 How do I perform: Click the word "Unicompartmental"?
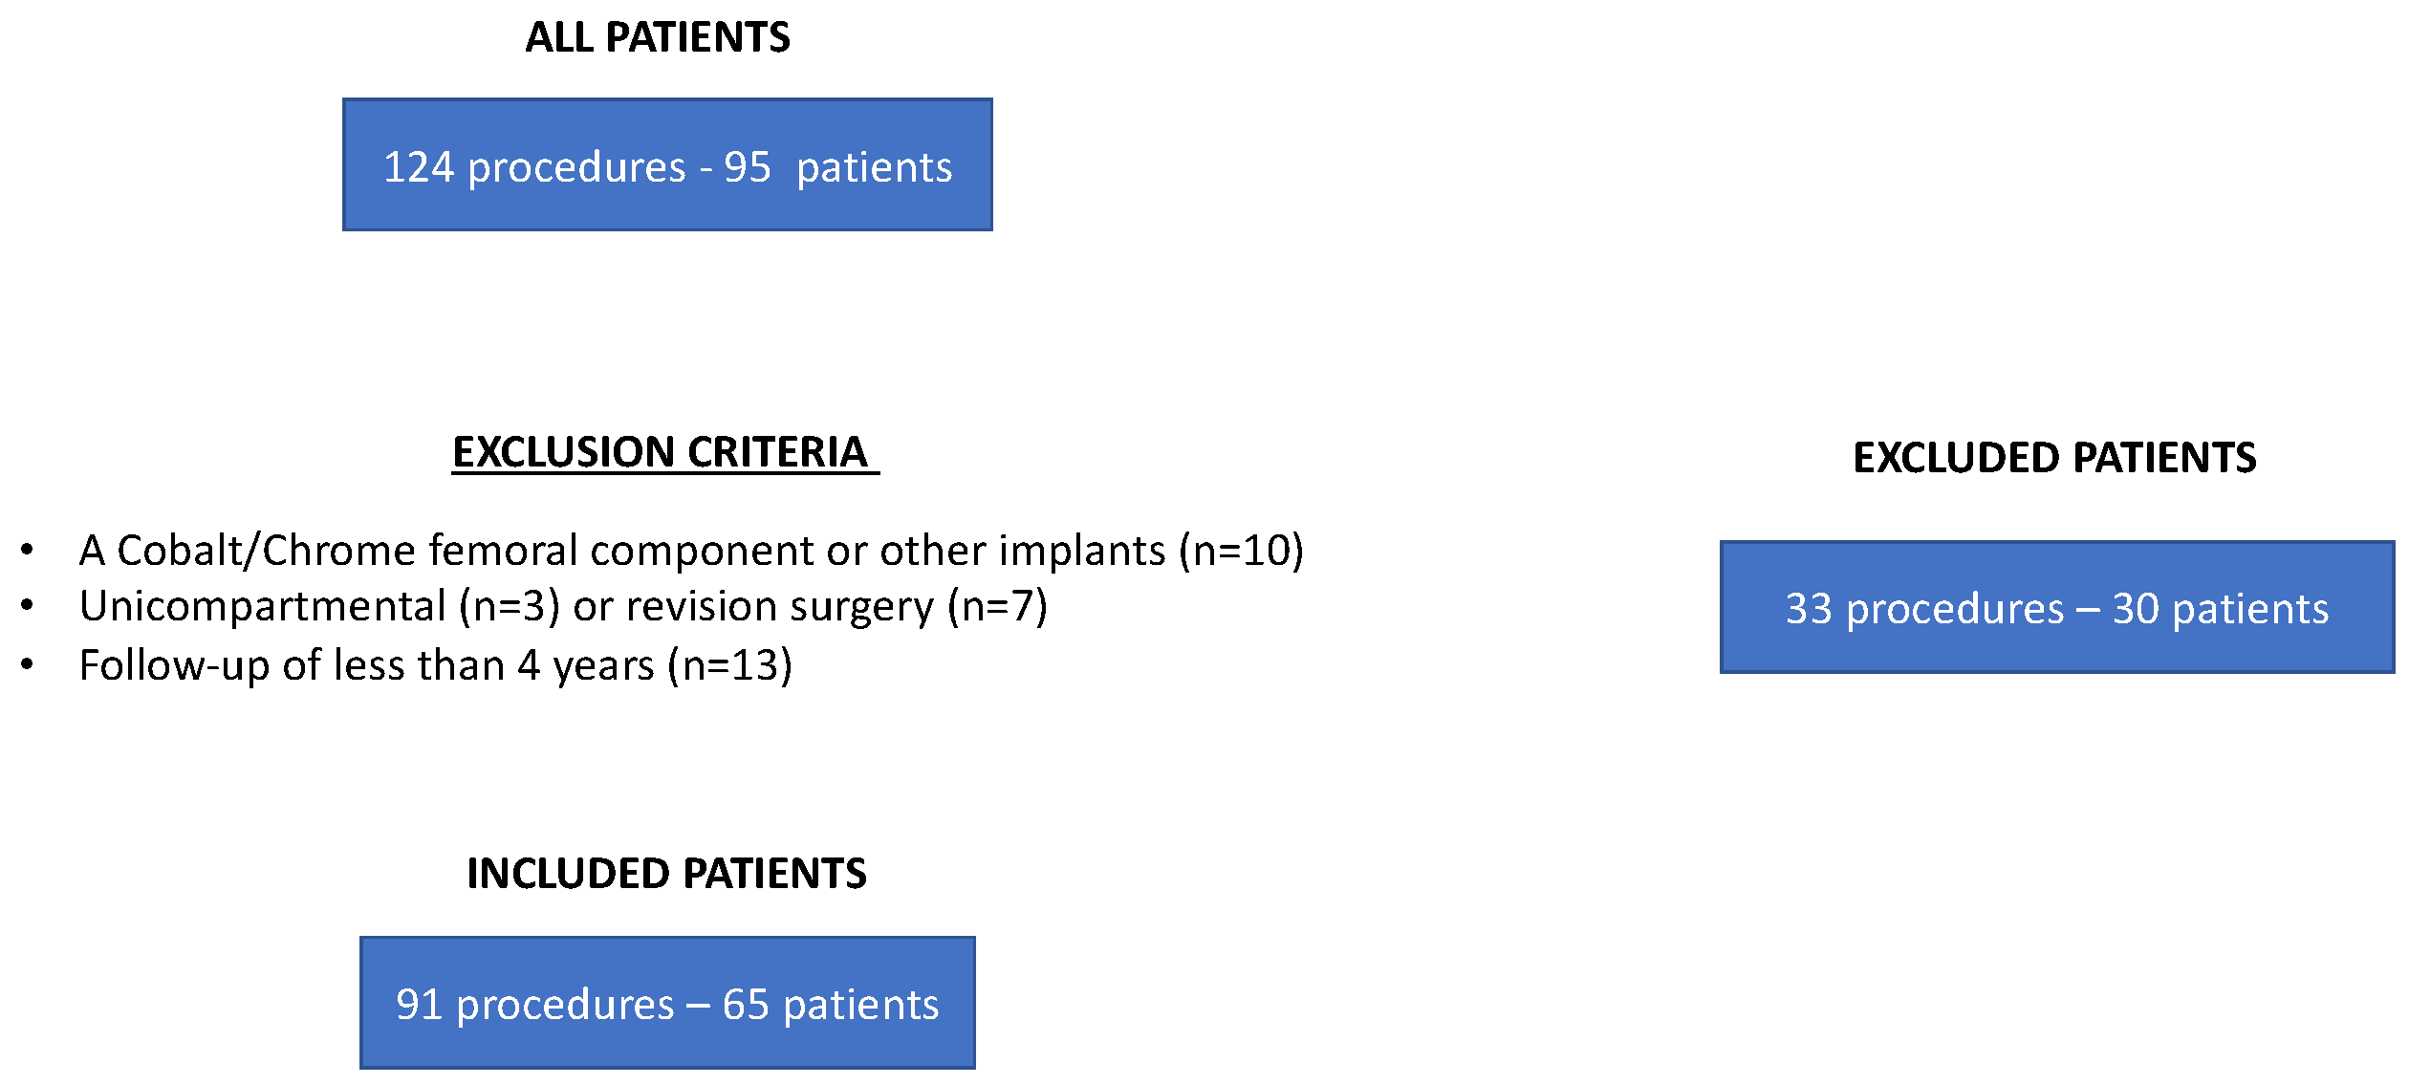263,606
